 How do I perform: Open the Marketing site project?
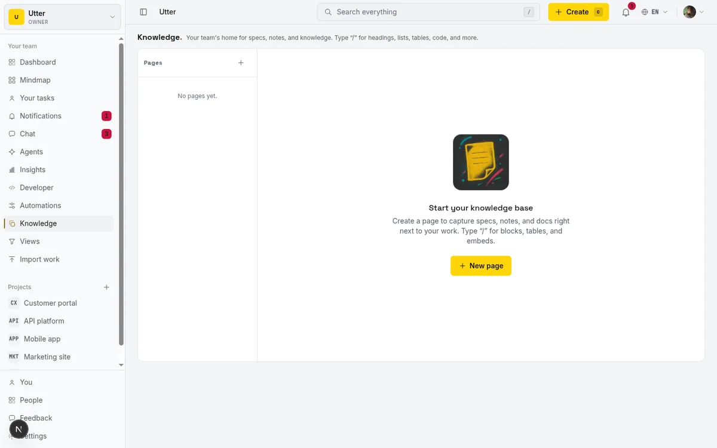(59, 357)
